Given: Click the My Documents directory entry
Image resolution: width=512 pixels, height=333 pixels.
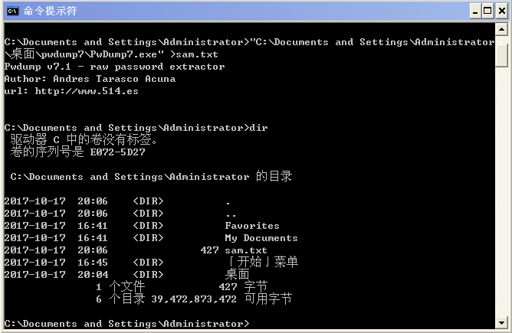Looking at the screenshot, I should [x=261, y=238].
